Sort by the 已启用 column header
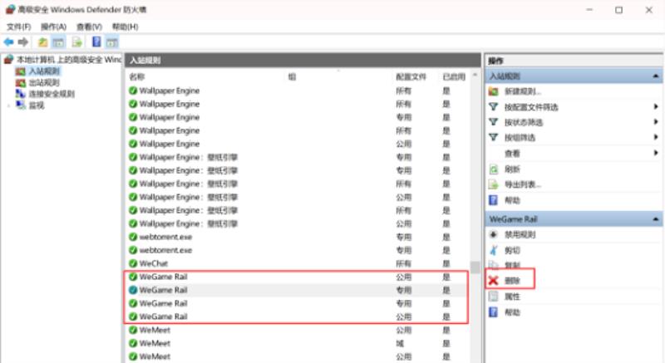This screenshot has width=665, height=363. tap(454, 76)
